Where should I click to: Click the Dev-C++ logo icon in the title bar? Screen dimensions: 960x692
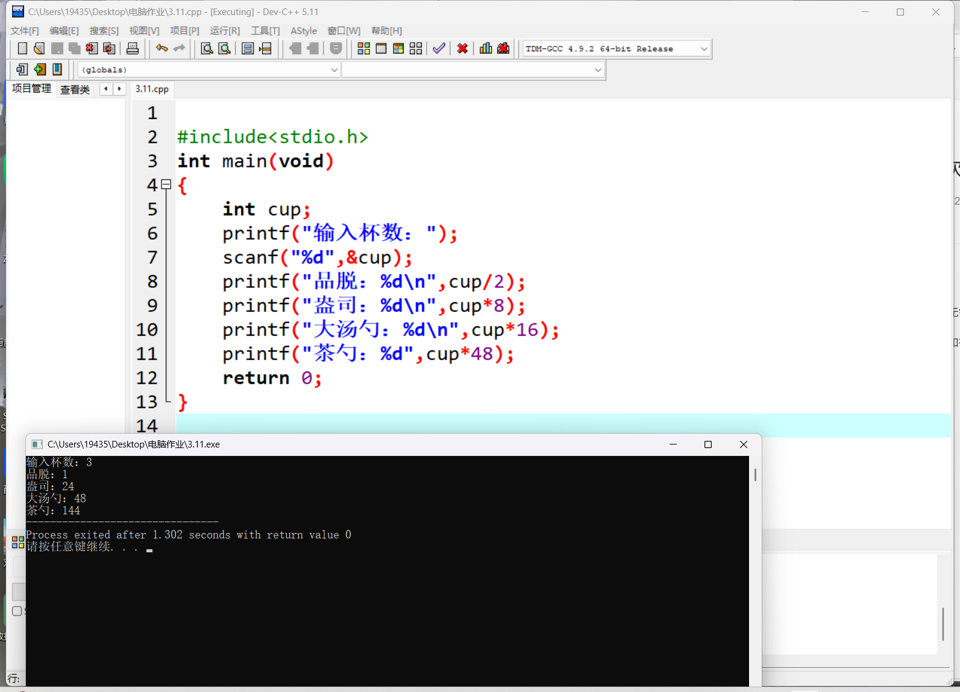point(18,11)
